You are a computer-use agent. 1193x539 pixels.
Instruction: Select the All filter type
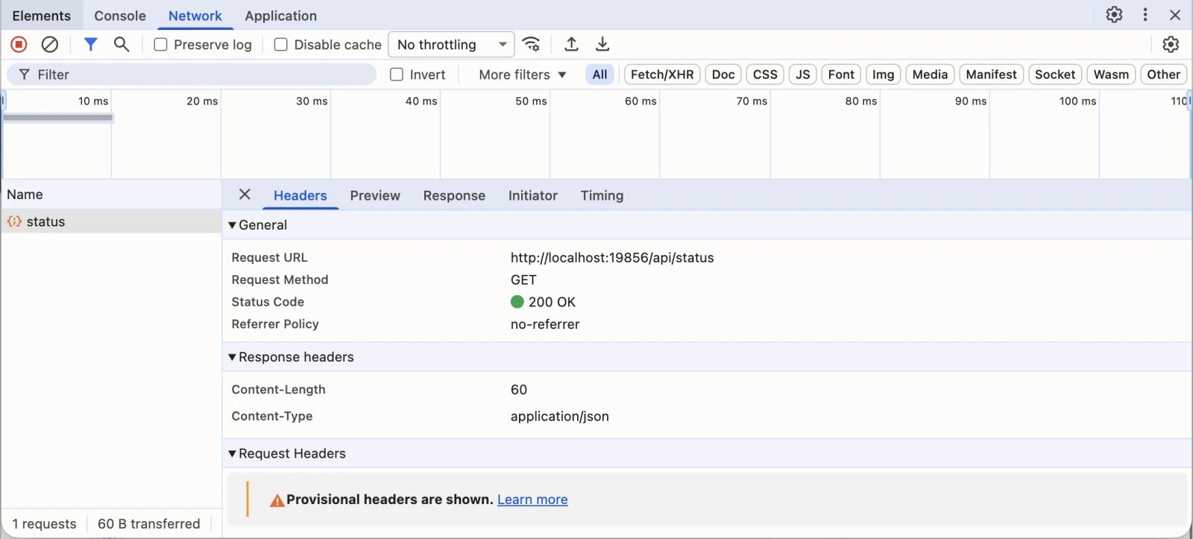[599, 75]
